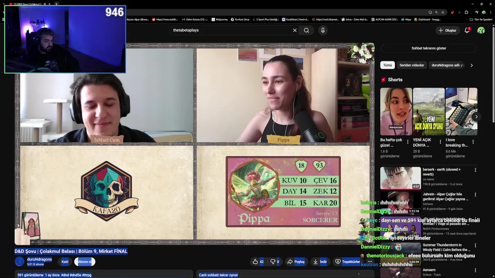Viewport: 495px width, 278px height.
Task: Click the YouTube search magnifier button
Action: click(306, 30)
